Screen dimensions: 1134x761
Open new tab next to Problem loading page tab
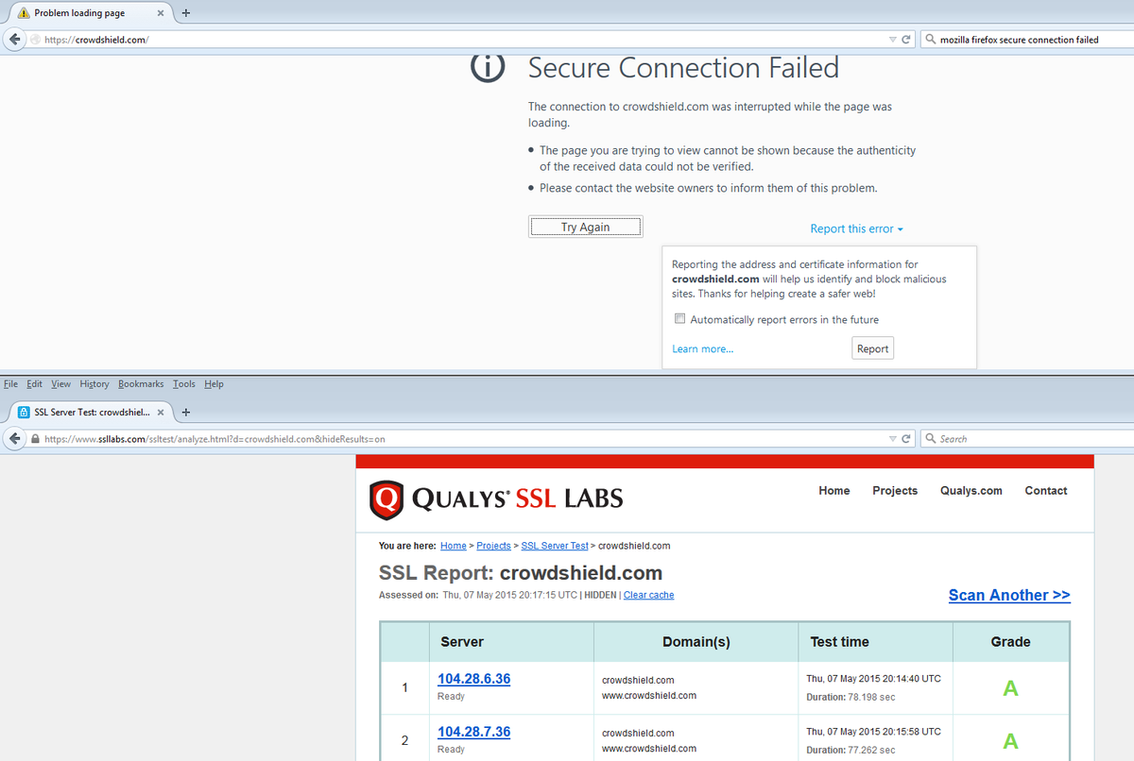185,13
